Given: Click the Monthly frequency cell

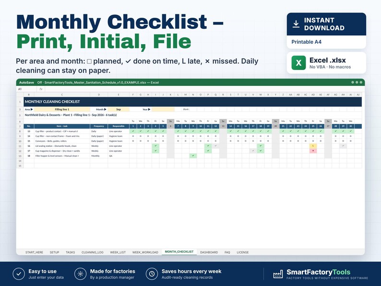Looking at the screenshot, I should click(x=99, y=156).
